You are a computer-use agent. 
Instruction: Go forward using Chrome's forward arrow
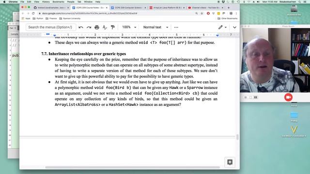[x=28, y=13]
